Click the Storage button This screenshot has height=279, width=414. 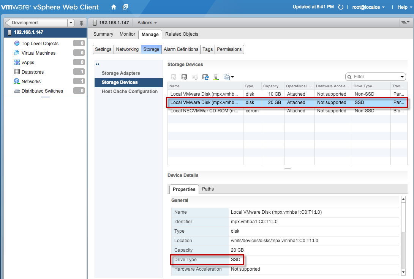pos(151,49)
